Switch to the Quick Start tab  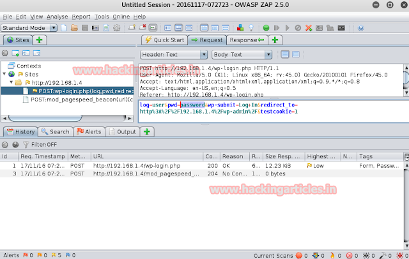(165, 40)
